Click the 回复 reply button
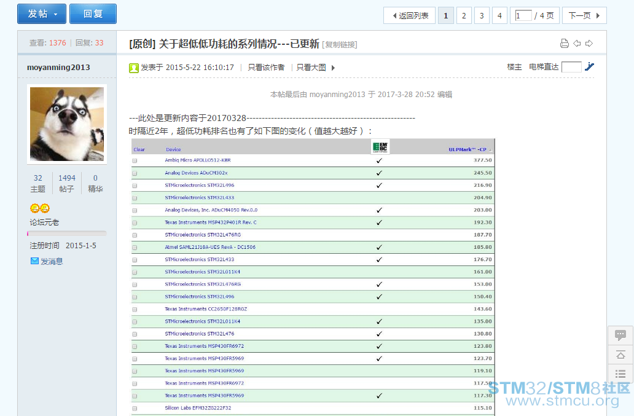 93,14
